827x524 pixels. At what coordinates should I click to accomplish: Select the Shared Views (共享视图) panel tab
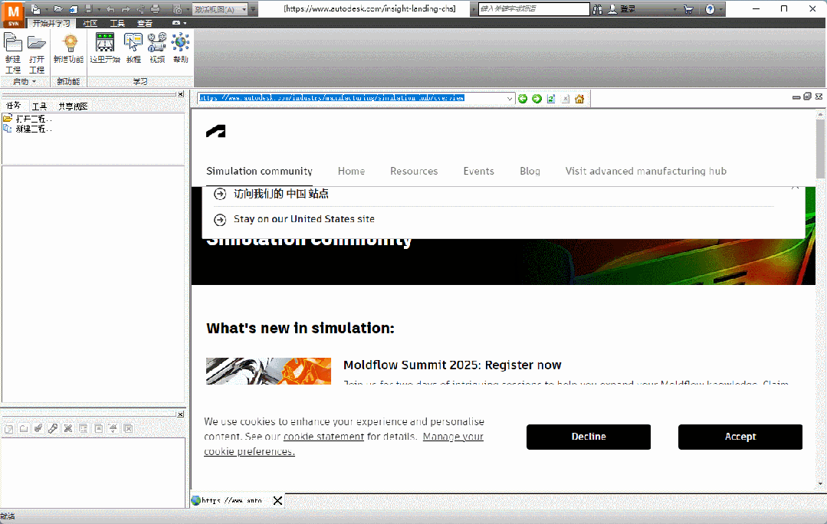[73, 106]
